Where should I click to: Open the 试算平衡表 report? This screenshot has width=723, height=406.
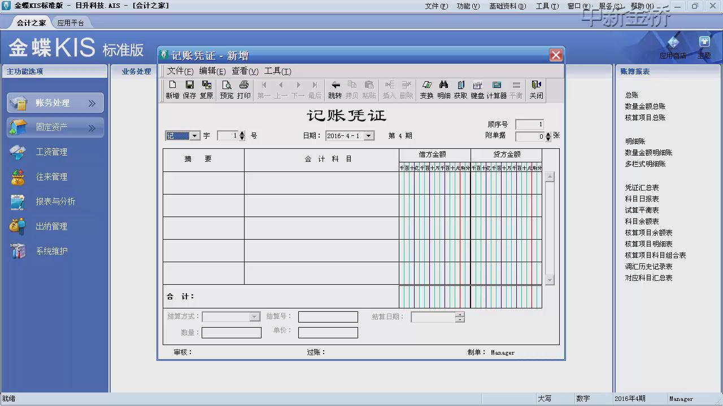642,210
